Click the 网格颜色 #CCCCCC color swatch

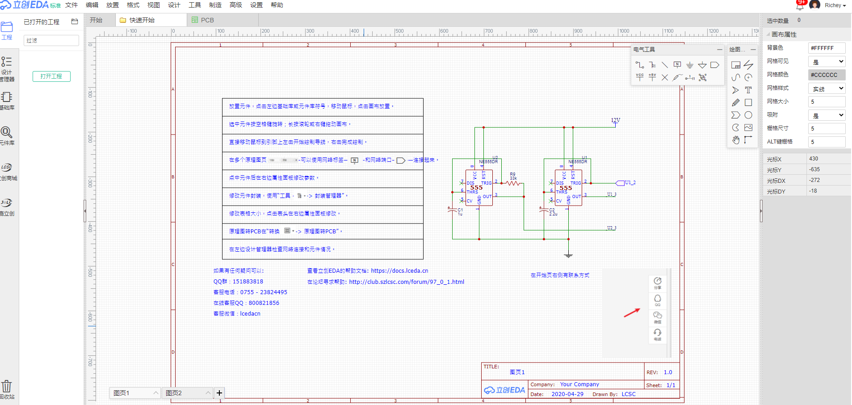(827, 75)
